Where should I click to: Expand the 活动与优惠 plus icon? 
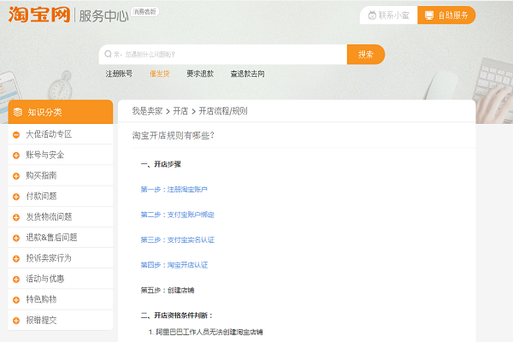coord(16,280)
